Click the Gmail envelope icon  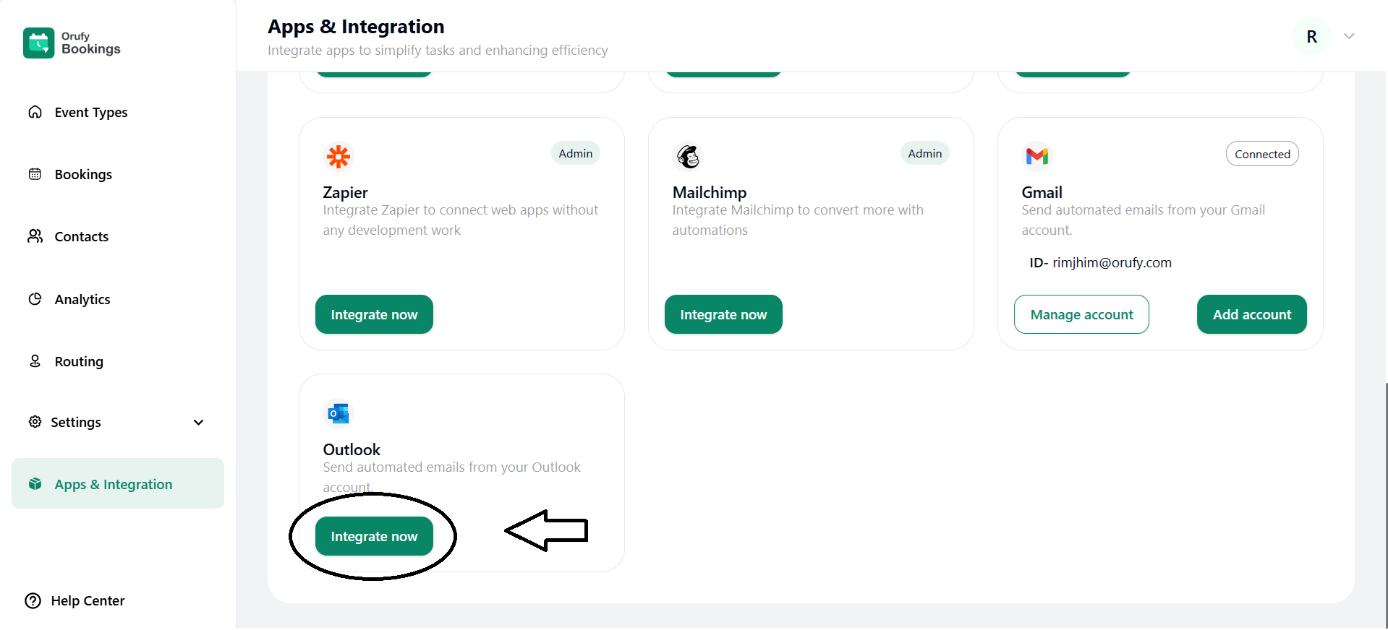click(1037, 156)
